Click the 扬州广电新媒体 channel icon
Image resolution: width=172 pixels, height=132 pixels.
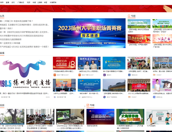click(x=104, y=97)
